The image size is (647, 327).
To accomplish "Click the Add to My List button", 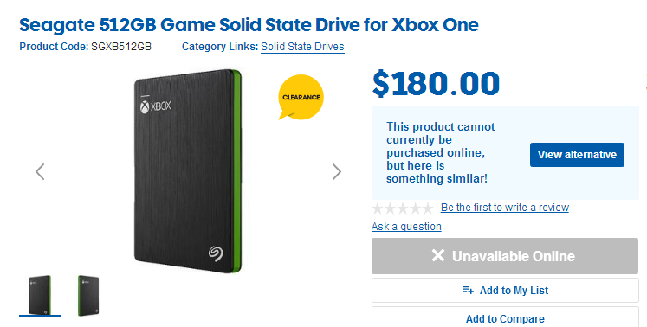I will (505, 291).
